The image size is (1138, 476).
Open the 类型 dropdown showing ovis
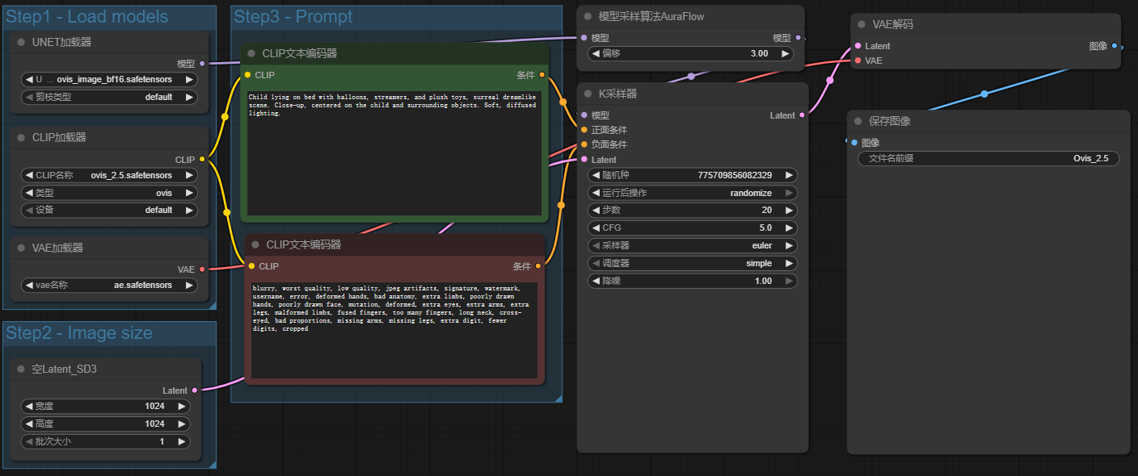109,193
